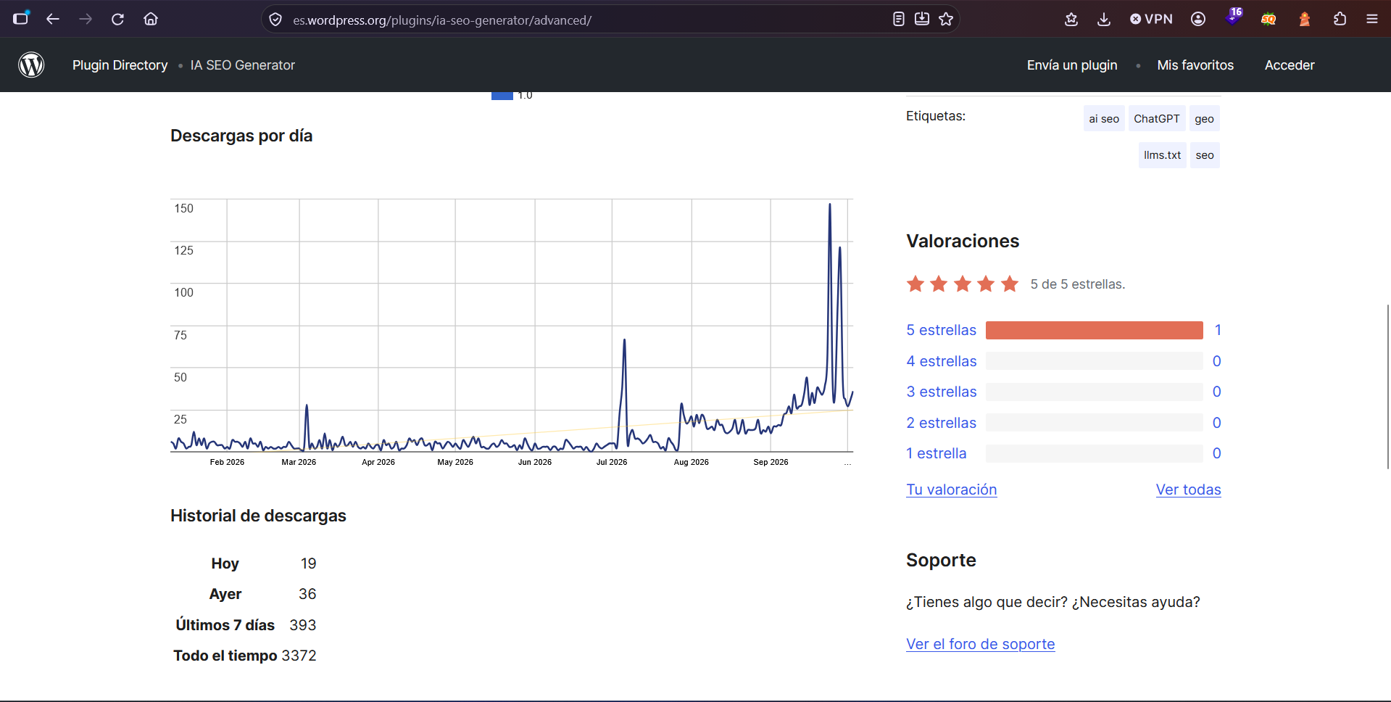The height and width of the screenshot is (702, 1391).
Task: Click the count 1 beside 5 estrellas
Action: click(x=1218, y=330)
